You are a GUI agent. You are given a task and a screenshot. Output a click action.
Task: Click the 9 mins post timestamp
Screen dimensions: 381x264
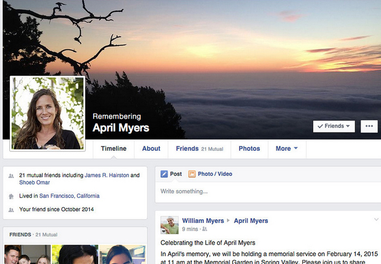pos(190,229)
